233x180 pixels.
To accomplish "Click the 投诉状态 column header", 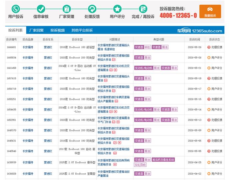I will pyautogui.click(x=215, y=40).
